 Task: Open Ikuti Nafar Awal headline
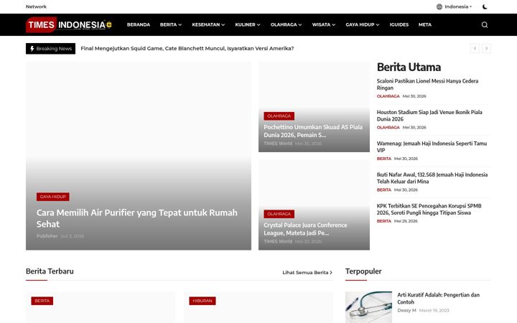[432, 178]
